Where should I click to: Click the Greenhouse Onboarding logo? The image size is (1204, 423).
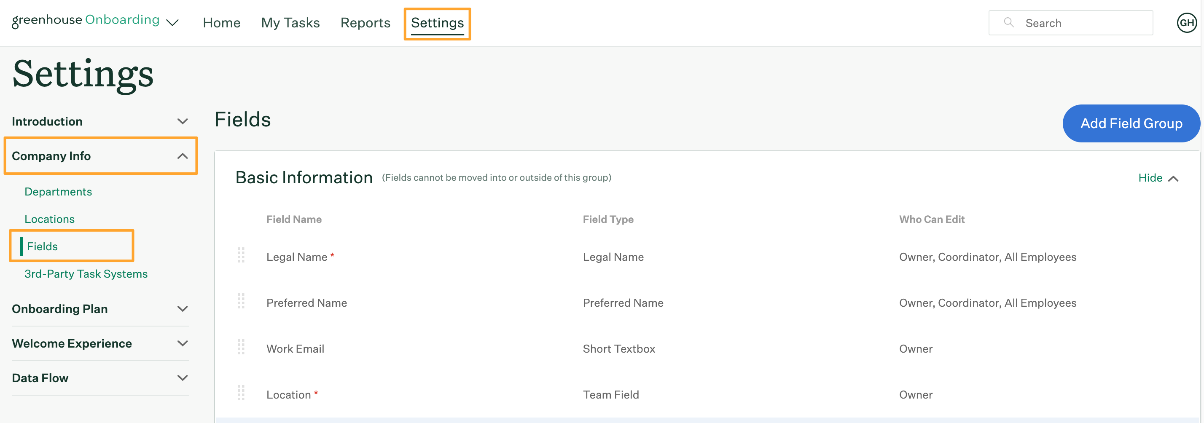pyautogui.click(x=86, y=21)
